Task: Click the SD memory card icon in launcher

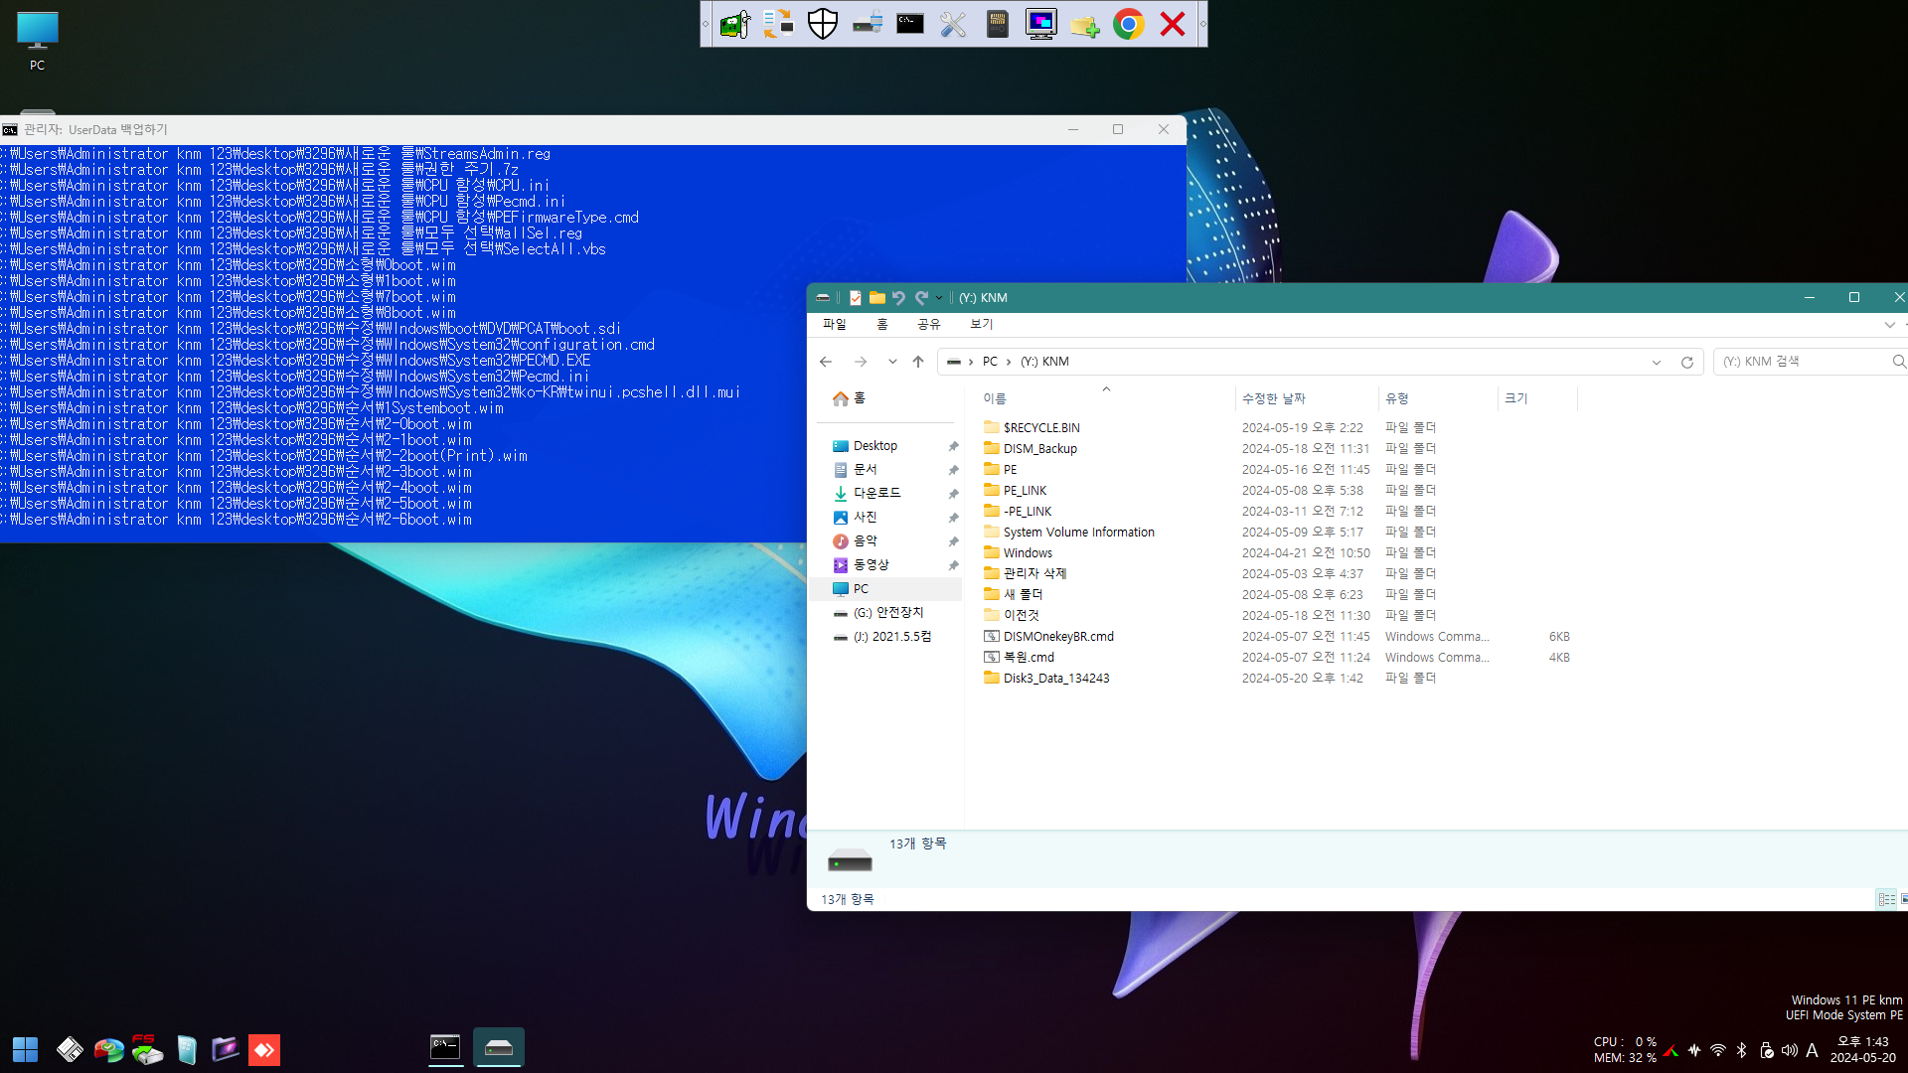Action: [998, 24]
